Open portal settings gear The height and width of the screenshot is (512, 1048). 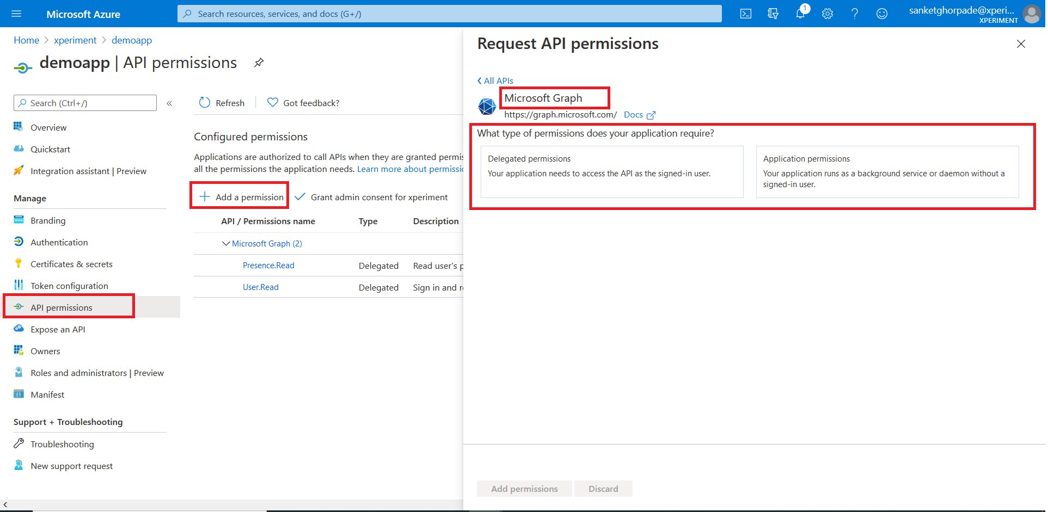click(x=828, y=14)
